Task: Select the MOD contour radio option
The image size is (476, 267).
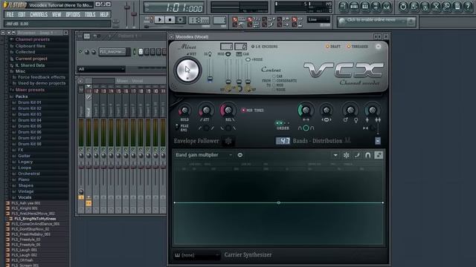Action: [x=274, y=85]
